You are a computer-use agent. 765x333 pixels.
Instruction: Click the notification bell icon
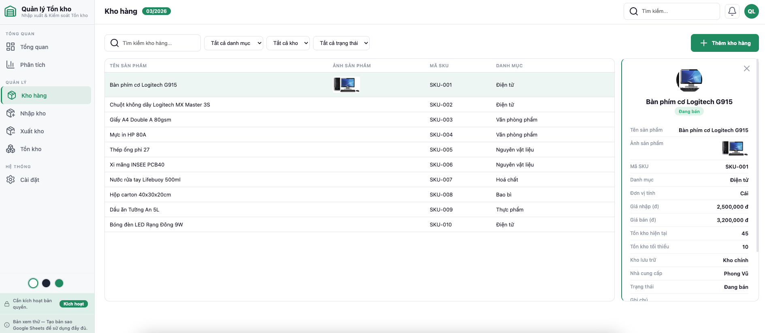click(x=732, y=11)
